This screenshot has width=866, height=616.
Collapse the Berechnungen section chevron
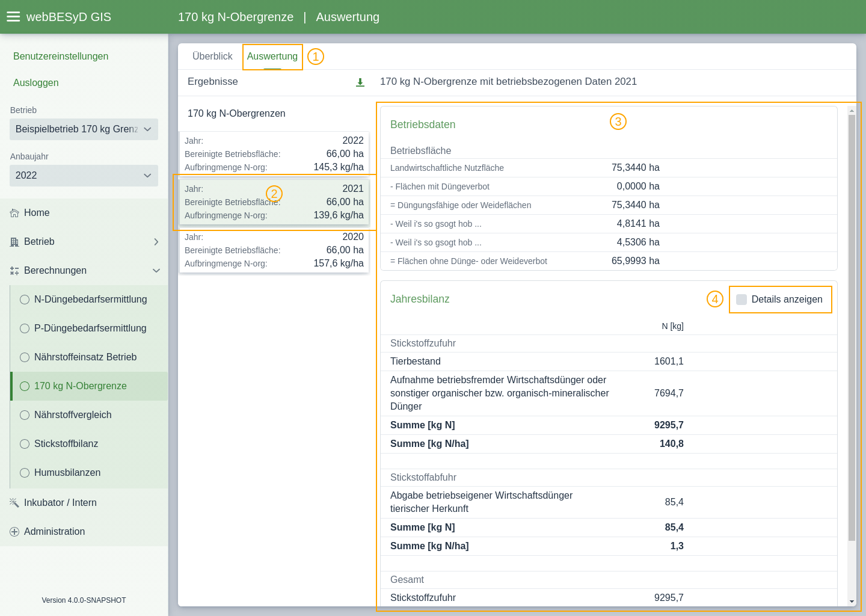click(x=156, y=271)
